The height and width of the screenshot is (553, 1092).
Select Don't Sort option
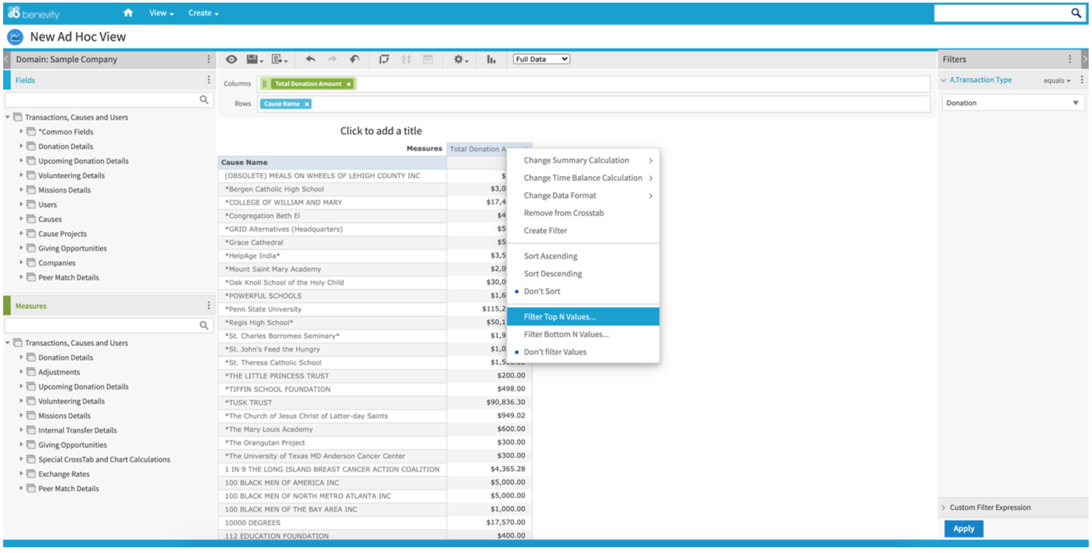point(583,291)
